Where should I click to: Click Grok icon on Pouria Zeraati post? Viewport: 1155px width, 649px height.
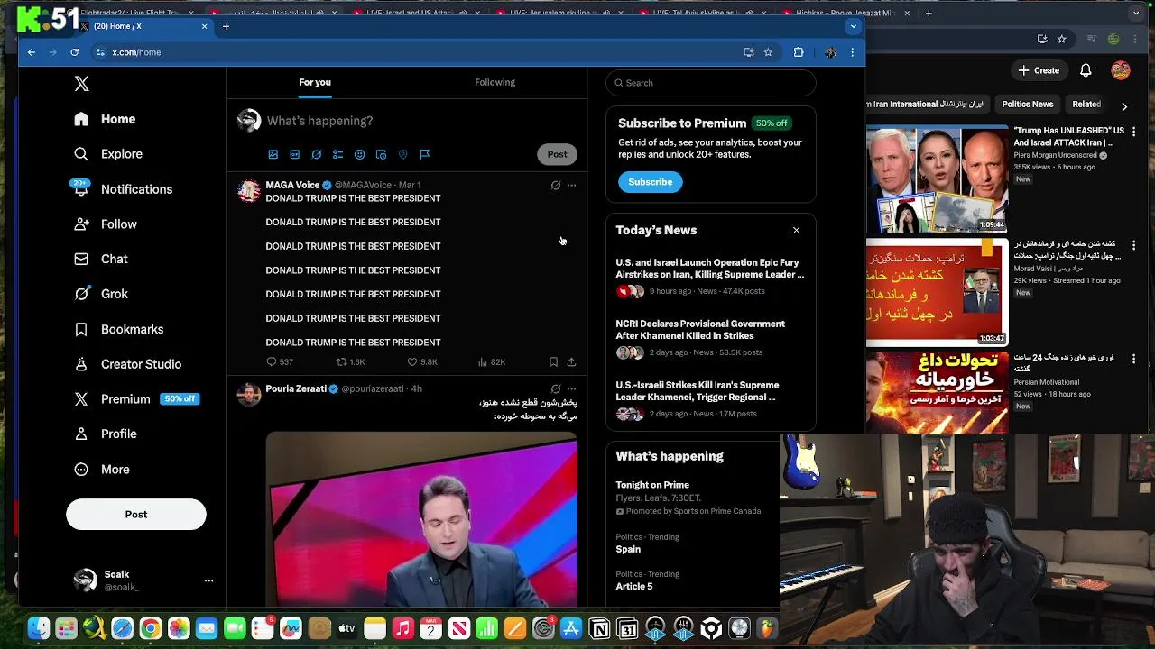click(556, 389)
